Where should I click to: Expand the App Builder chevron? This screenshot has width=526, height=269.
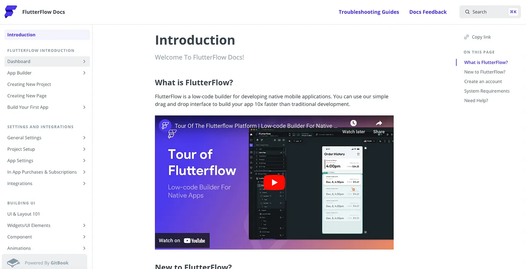pyautogui.click(x=84, y=73)
